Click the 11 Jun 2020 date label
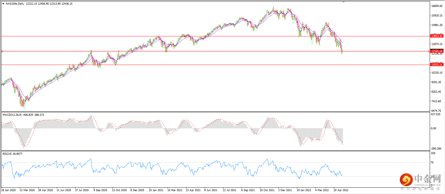This screenshot has height=194, width=445. coord(64,190)
